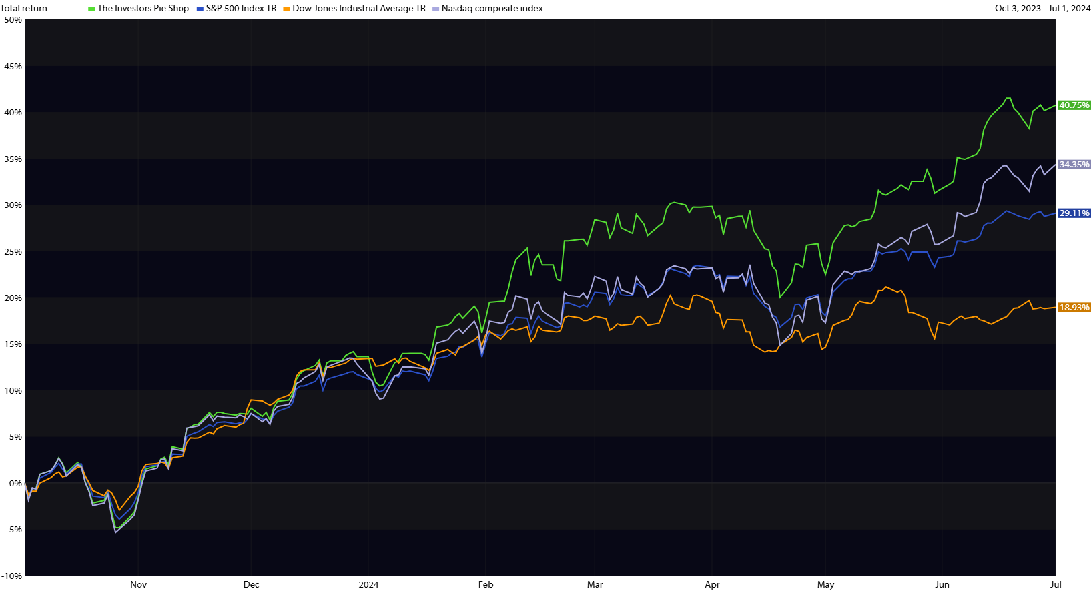Click the 40% y-axis label
The width and height of the screenshot is (1091, 593).
tap(13, 113)
